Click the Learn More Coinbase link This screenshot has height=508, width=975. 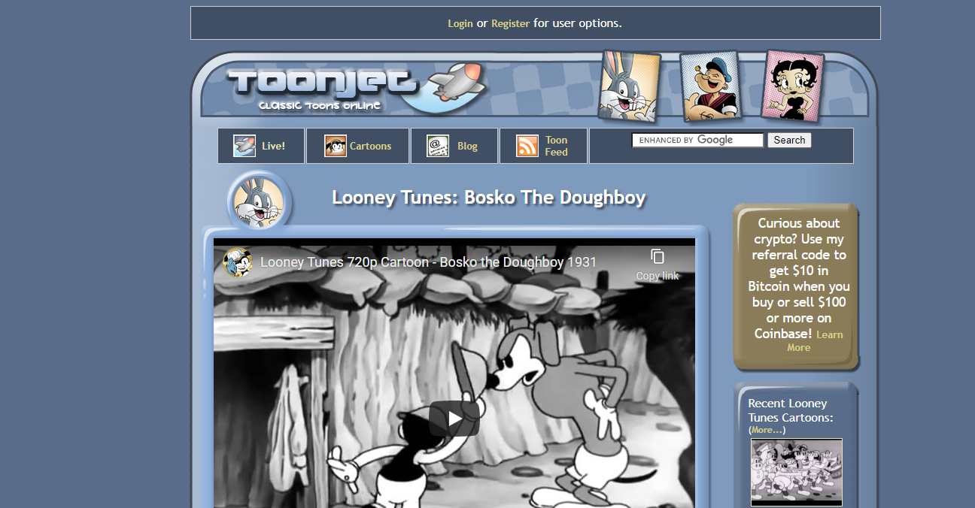pyautogui.click(x=815, y=341)
